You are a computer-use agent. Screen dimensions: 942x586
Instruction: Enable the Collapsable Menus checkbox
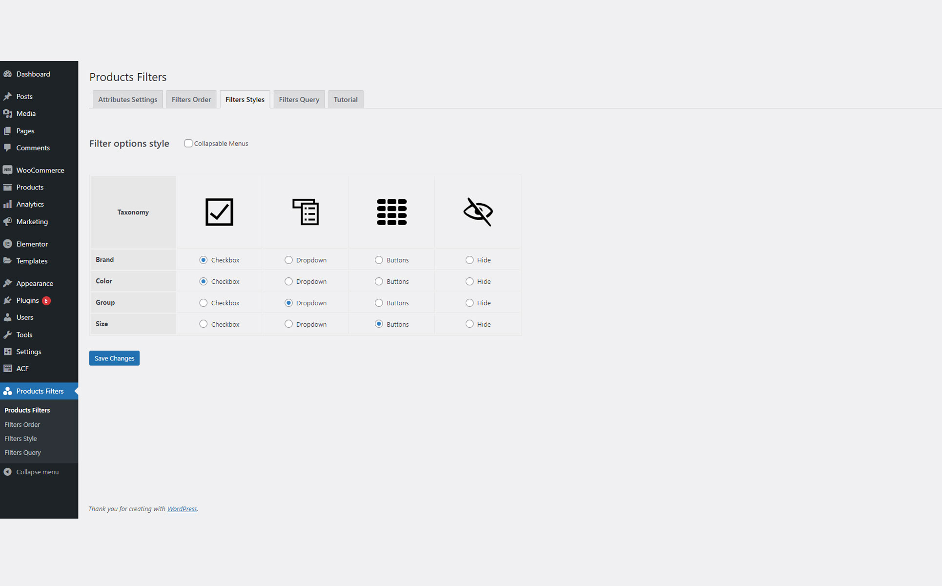[x=188, y=144]
